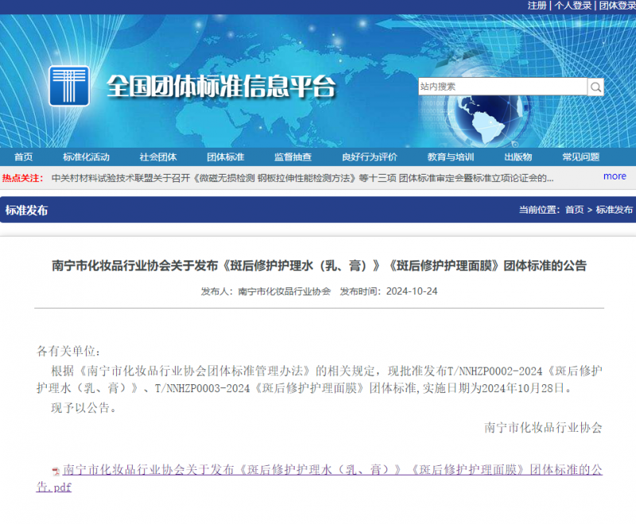
Task: Click the 站内搜索 search input field
Action: (502, 87)
